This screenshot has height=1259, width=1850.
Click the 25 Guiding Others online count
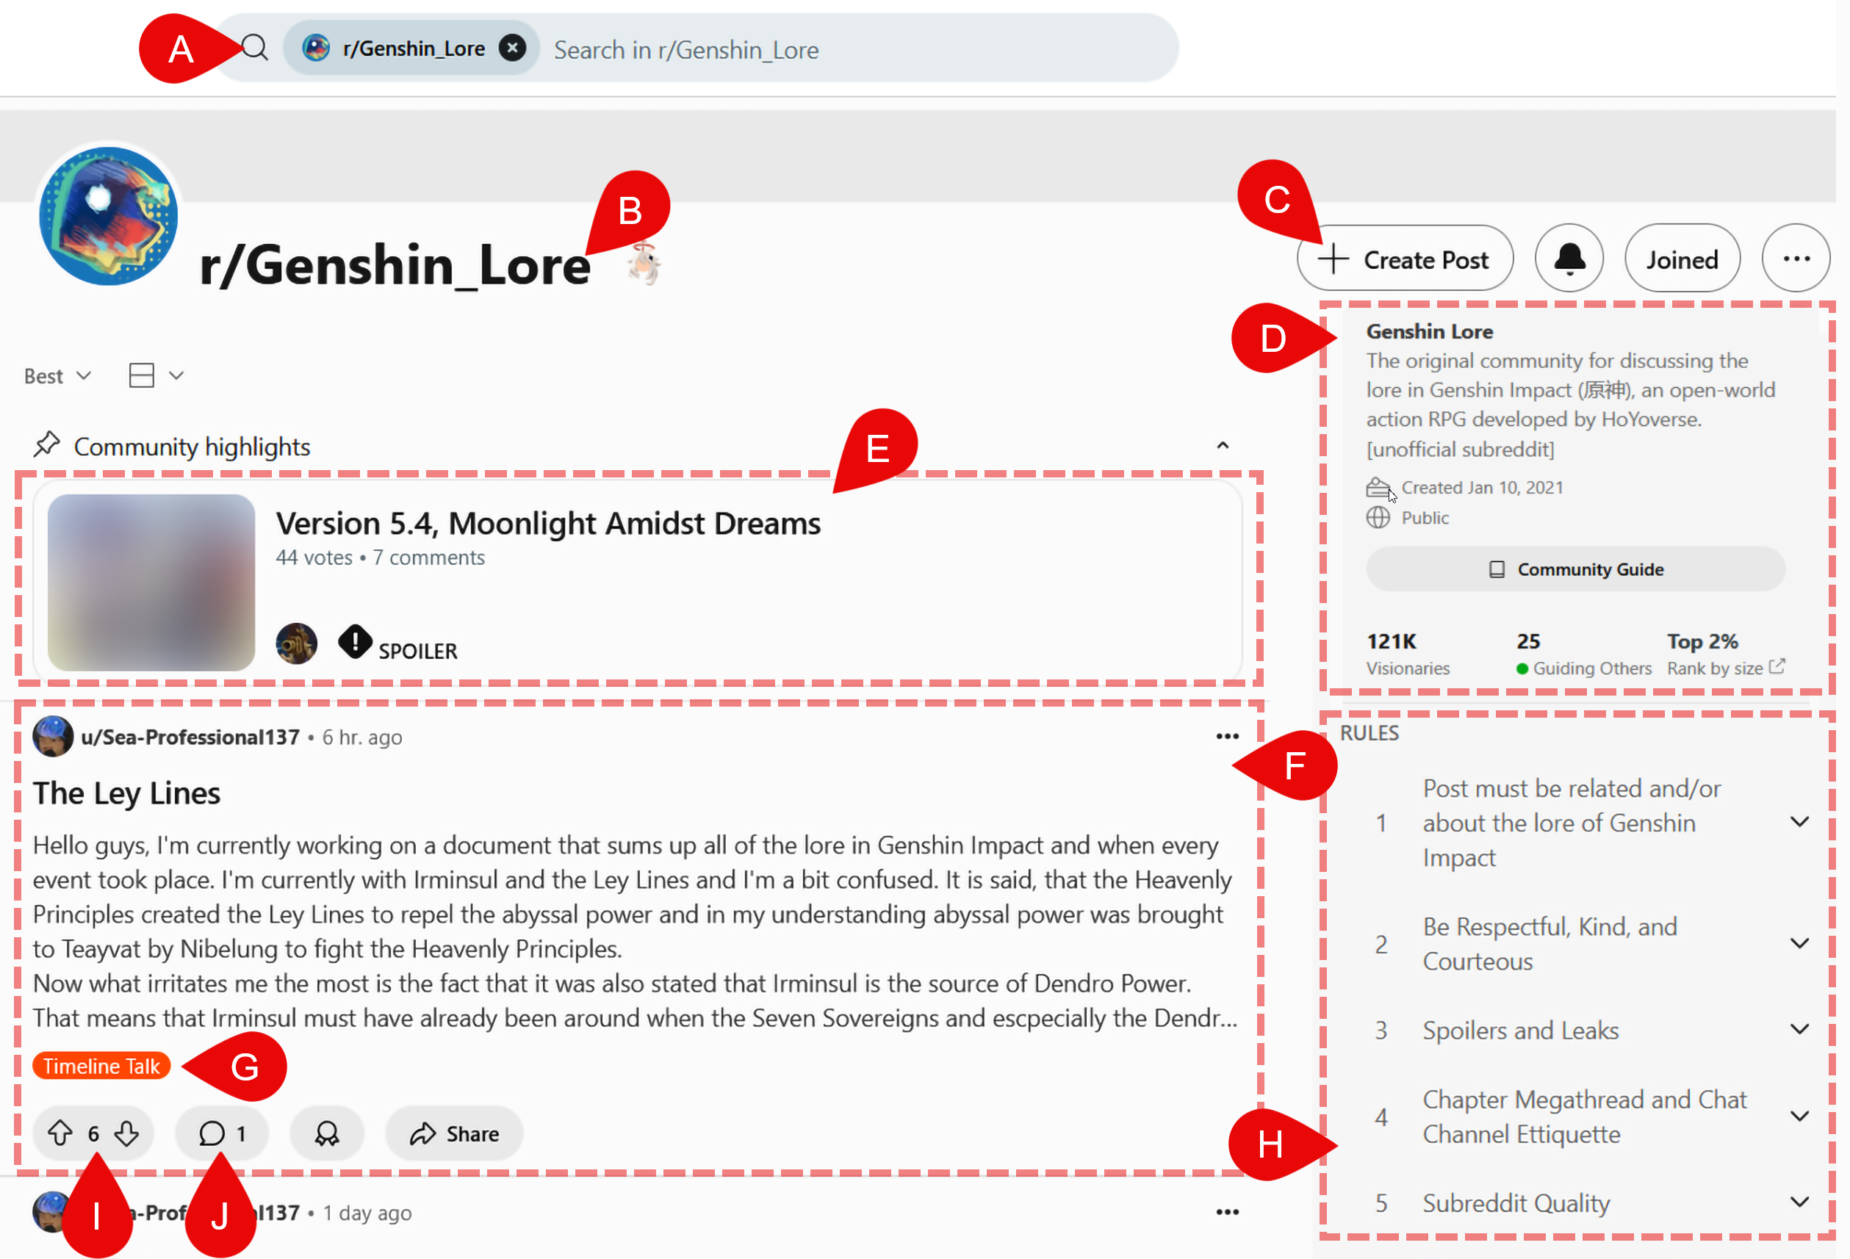pyautogui.click(x=1583, y=654)
